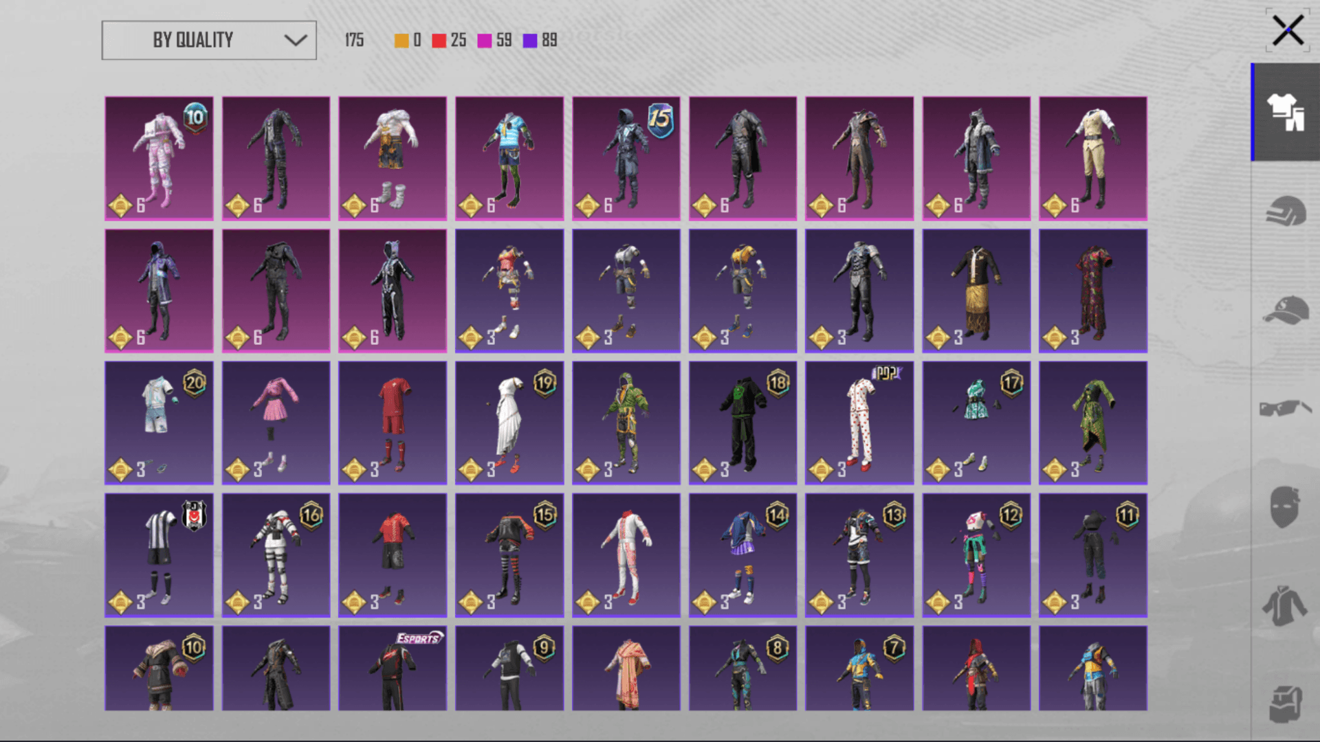Select the striped stockings outfit badge 15

click(x=509, y=555)
